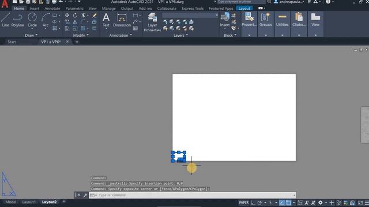Click the Rotate tool in Modify panel

[x=75, y=16]
